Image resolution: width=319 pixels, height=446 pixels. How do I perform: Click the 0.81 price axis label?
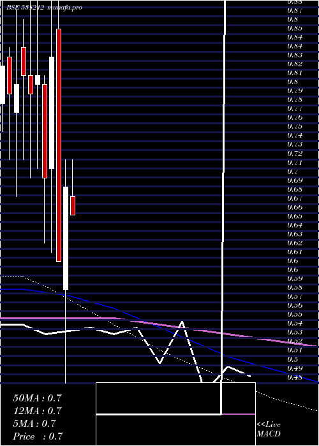point(295,73)
